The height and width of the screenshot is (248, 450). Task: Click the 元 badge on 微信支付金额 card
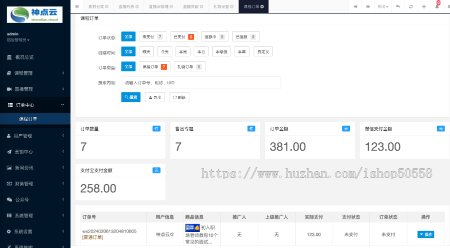coord(440,129)
